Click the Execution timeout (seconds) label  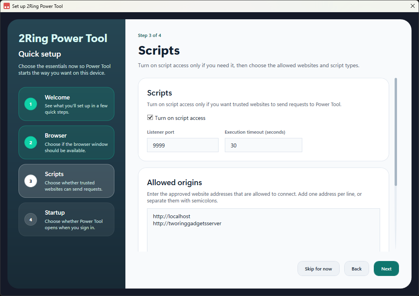click(x=255, y=132)
